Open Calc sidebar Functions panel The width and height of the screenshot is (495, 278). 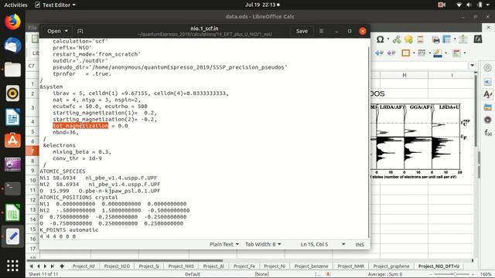pyautogui.click(x=488, y=132)
